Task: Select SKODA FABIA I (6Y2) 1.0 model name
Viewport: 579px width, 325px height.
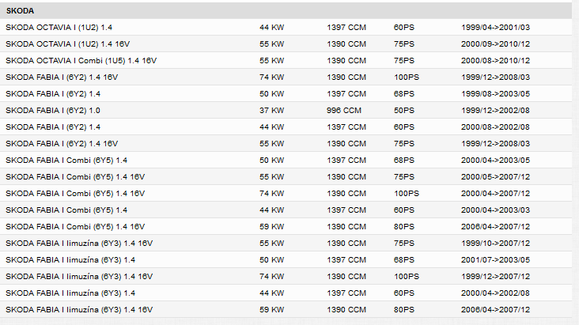Action: [x=53, y=111]
